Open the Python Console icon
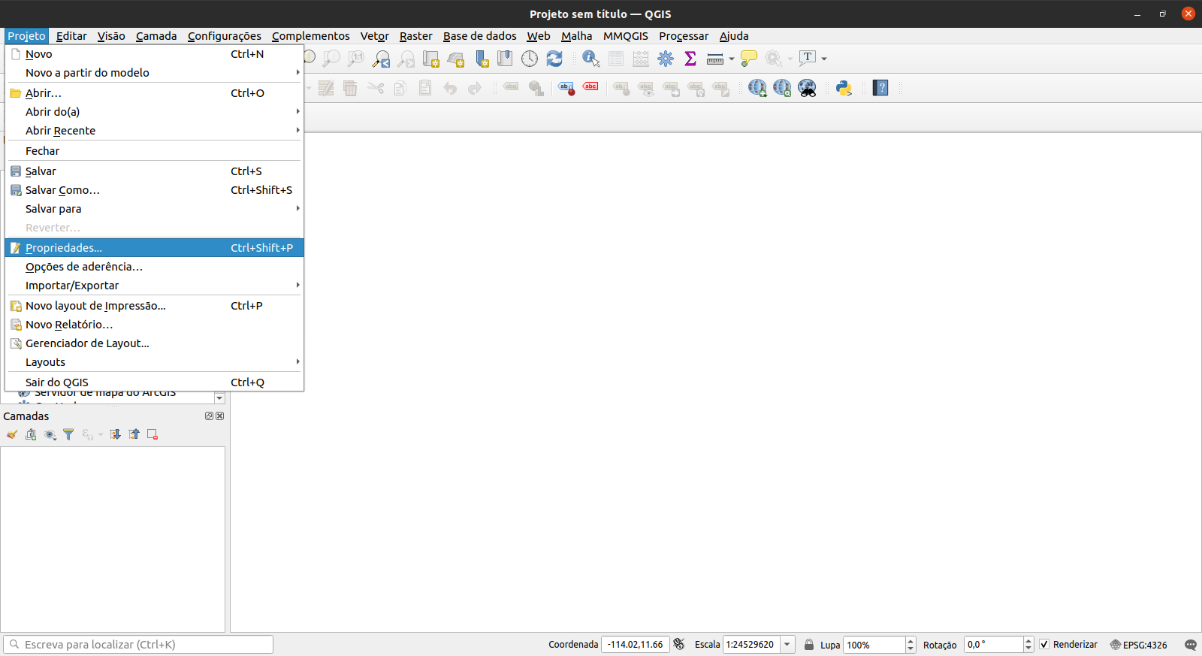The height and width of the screenshot is (656, 1202). pos(844,88)
